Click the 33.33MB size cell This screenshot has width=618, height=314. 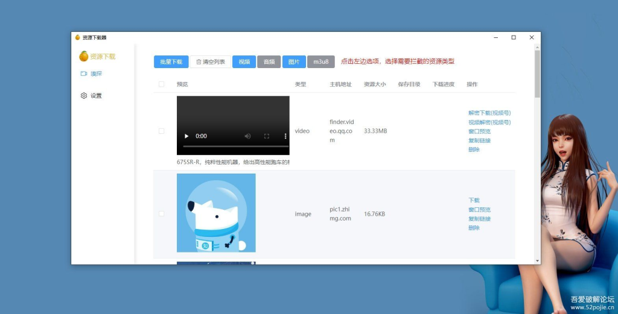(375, 131)
